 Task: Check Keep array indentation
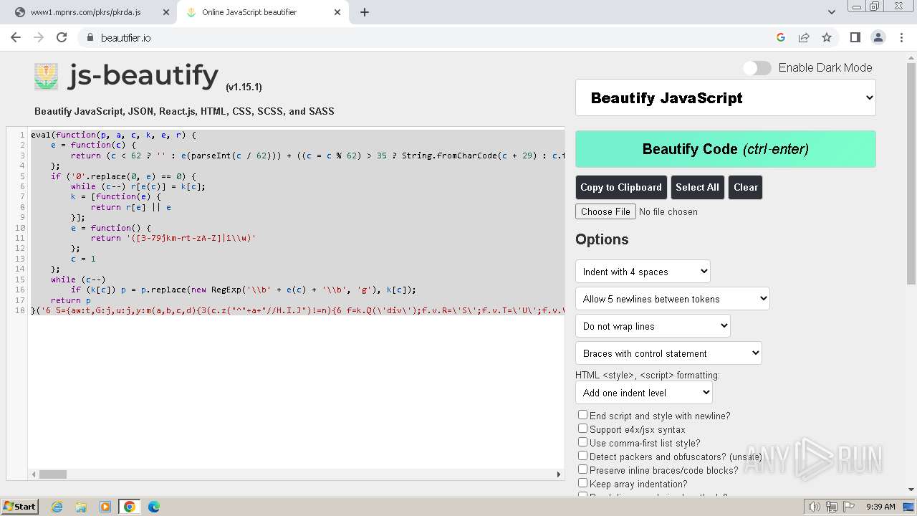pyautogui.click(x=583, y=483)
